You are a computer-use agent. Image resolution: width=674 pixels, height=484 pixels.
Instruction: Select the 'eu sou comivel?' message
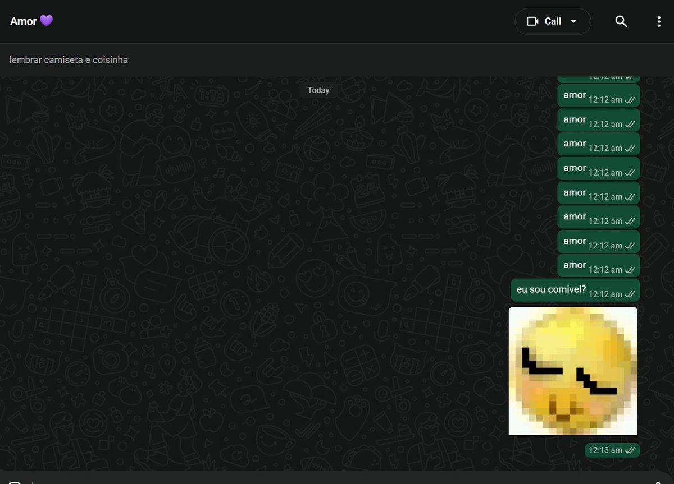[575, 290]
